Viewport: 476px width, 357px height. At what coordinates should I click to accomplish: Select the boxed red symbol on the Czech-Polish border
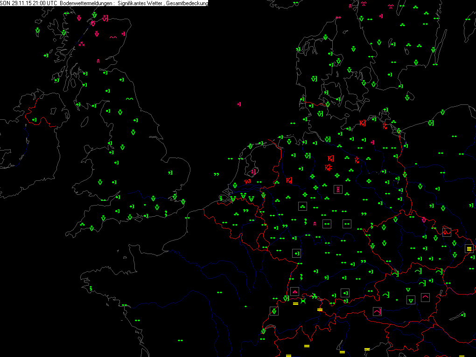click(447, 231)
